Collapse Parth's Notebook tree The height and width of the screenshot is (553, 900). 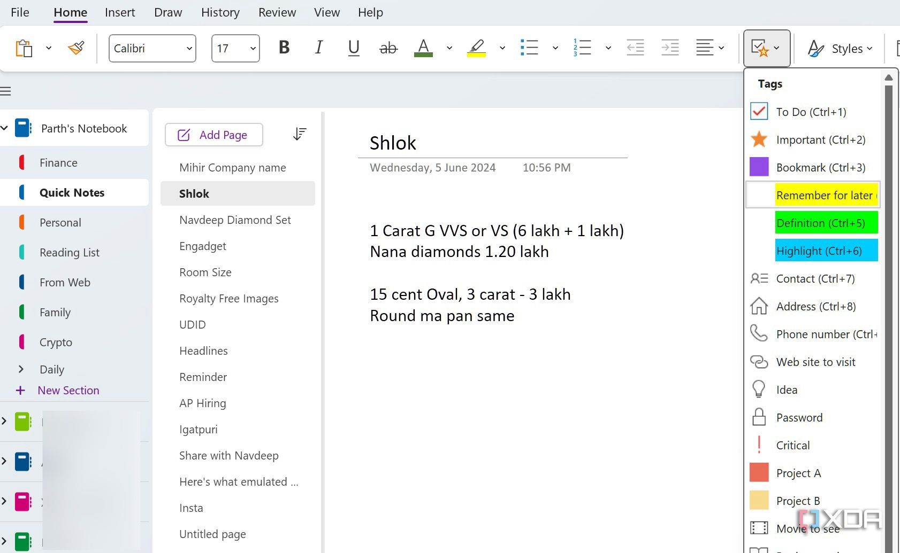click(x=4, y=128)
